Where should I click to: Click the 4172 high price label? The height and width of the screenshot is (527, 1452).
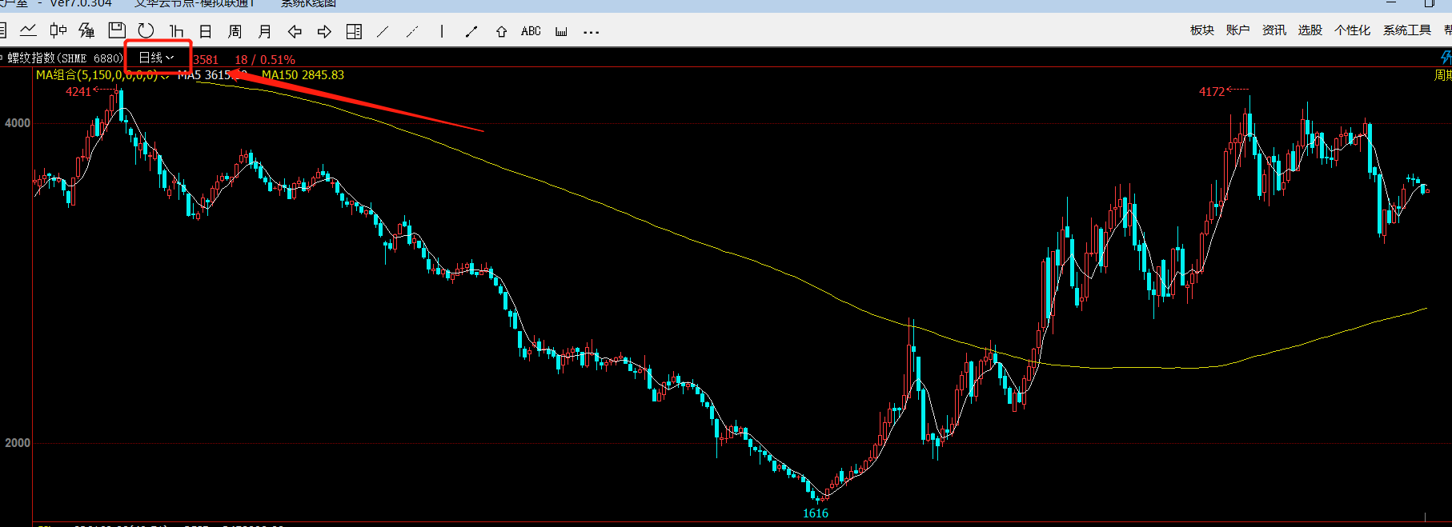(1211, 92)
